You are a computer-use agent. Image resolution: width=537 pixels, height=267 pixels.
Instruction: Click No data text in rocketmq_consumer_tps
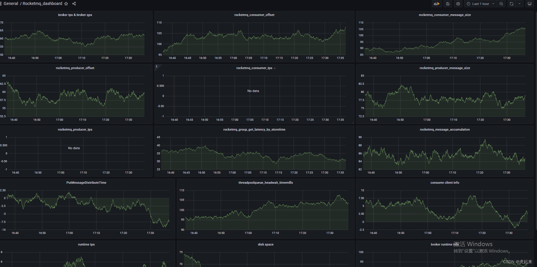(253, 91)
